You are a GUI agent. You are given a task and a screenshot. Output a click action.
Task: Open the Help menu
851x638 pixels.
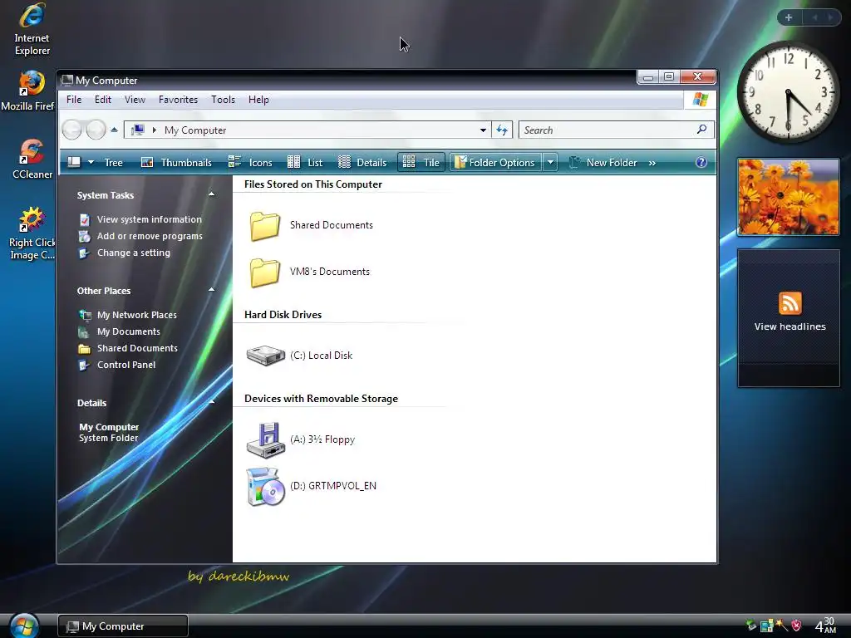[x=258, y=100]
